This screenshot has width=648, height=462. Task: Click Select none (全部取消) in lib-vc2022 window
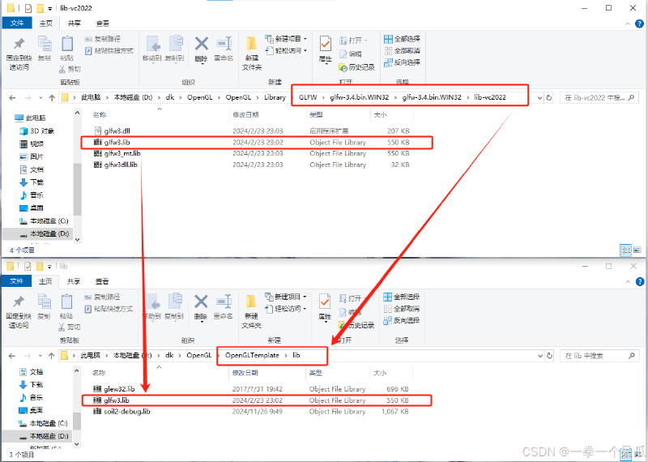[x=402, y=50]
